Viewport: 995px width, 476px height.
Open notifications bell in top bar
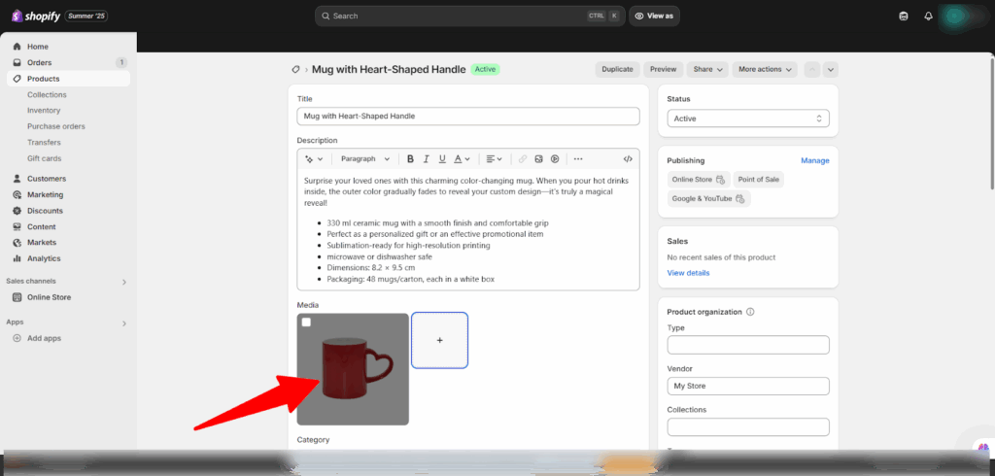pyautogui.click(x=928, y=16)
